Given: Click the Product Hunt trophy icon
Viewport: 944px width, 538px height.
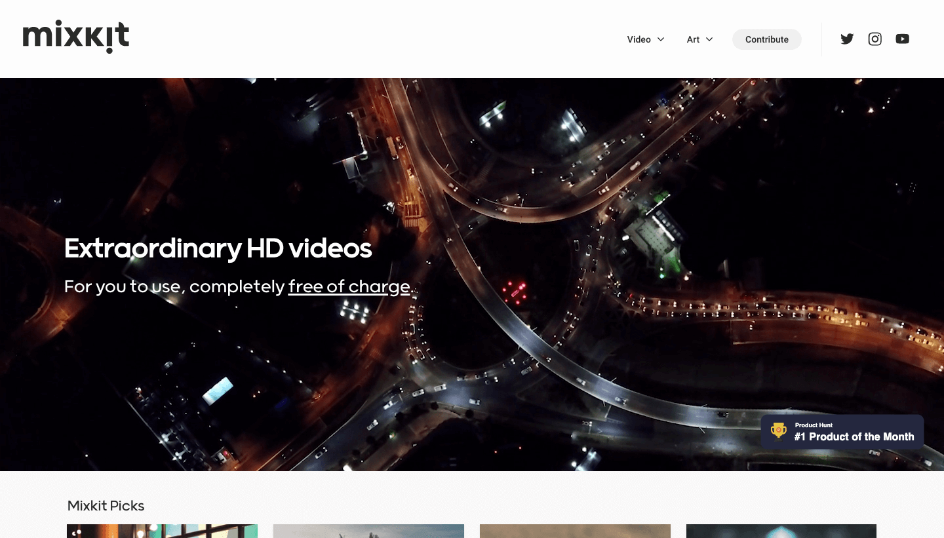Looking at the screenshot, I should (x=778, y=431).
